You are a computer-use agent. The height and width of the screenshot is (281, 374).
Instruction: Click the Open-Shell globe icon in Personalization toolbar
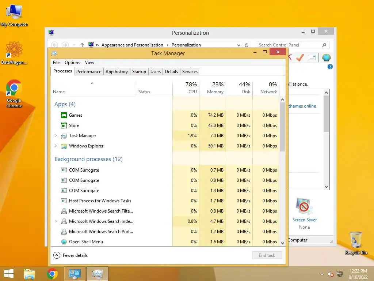coord(326,57)
